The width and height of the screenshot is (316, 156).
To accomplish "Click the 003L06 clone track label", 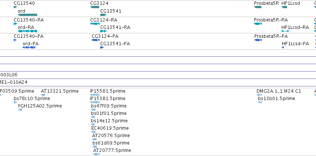I will 9,75.
